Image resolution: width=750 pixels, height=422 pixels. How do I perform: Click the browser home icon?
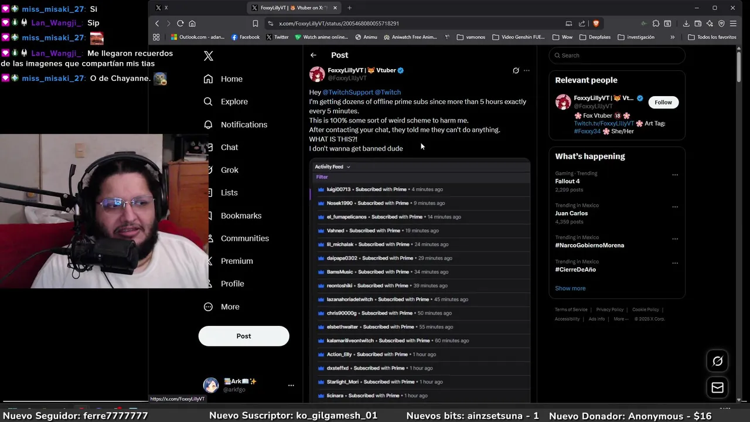[192, 23]
